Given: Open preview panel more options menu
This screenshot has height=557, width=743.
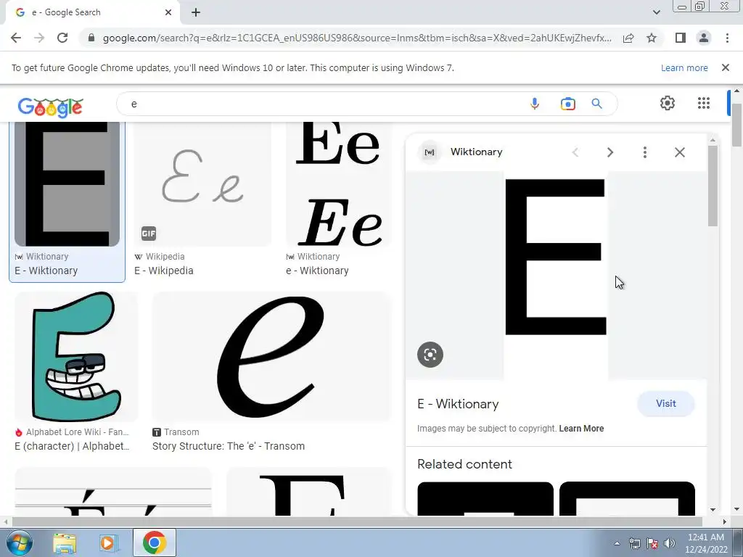Looking at the screenshot, I should pos(644,152).
